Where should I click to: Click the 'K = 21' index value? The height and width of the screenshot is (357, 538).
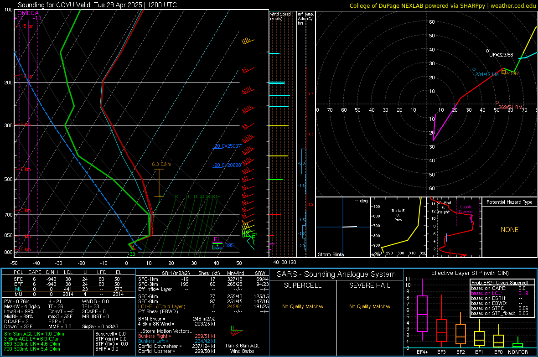tap(55, 301)
